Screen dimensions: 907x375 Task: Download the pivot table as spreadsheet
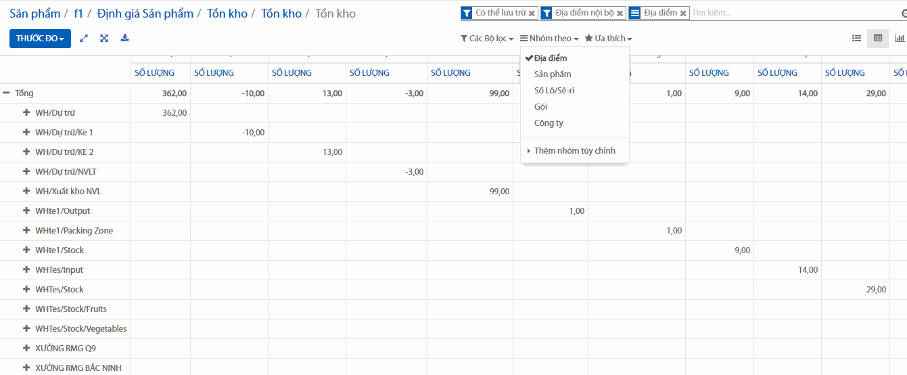click(124, 39)
